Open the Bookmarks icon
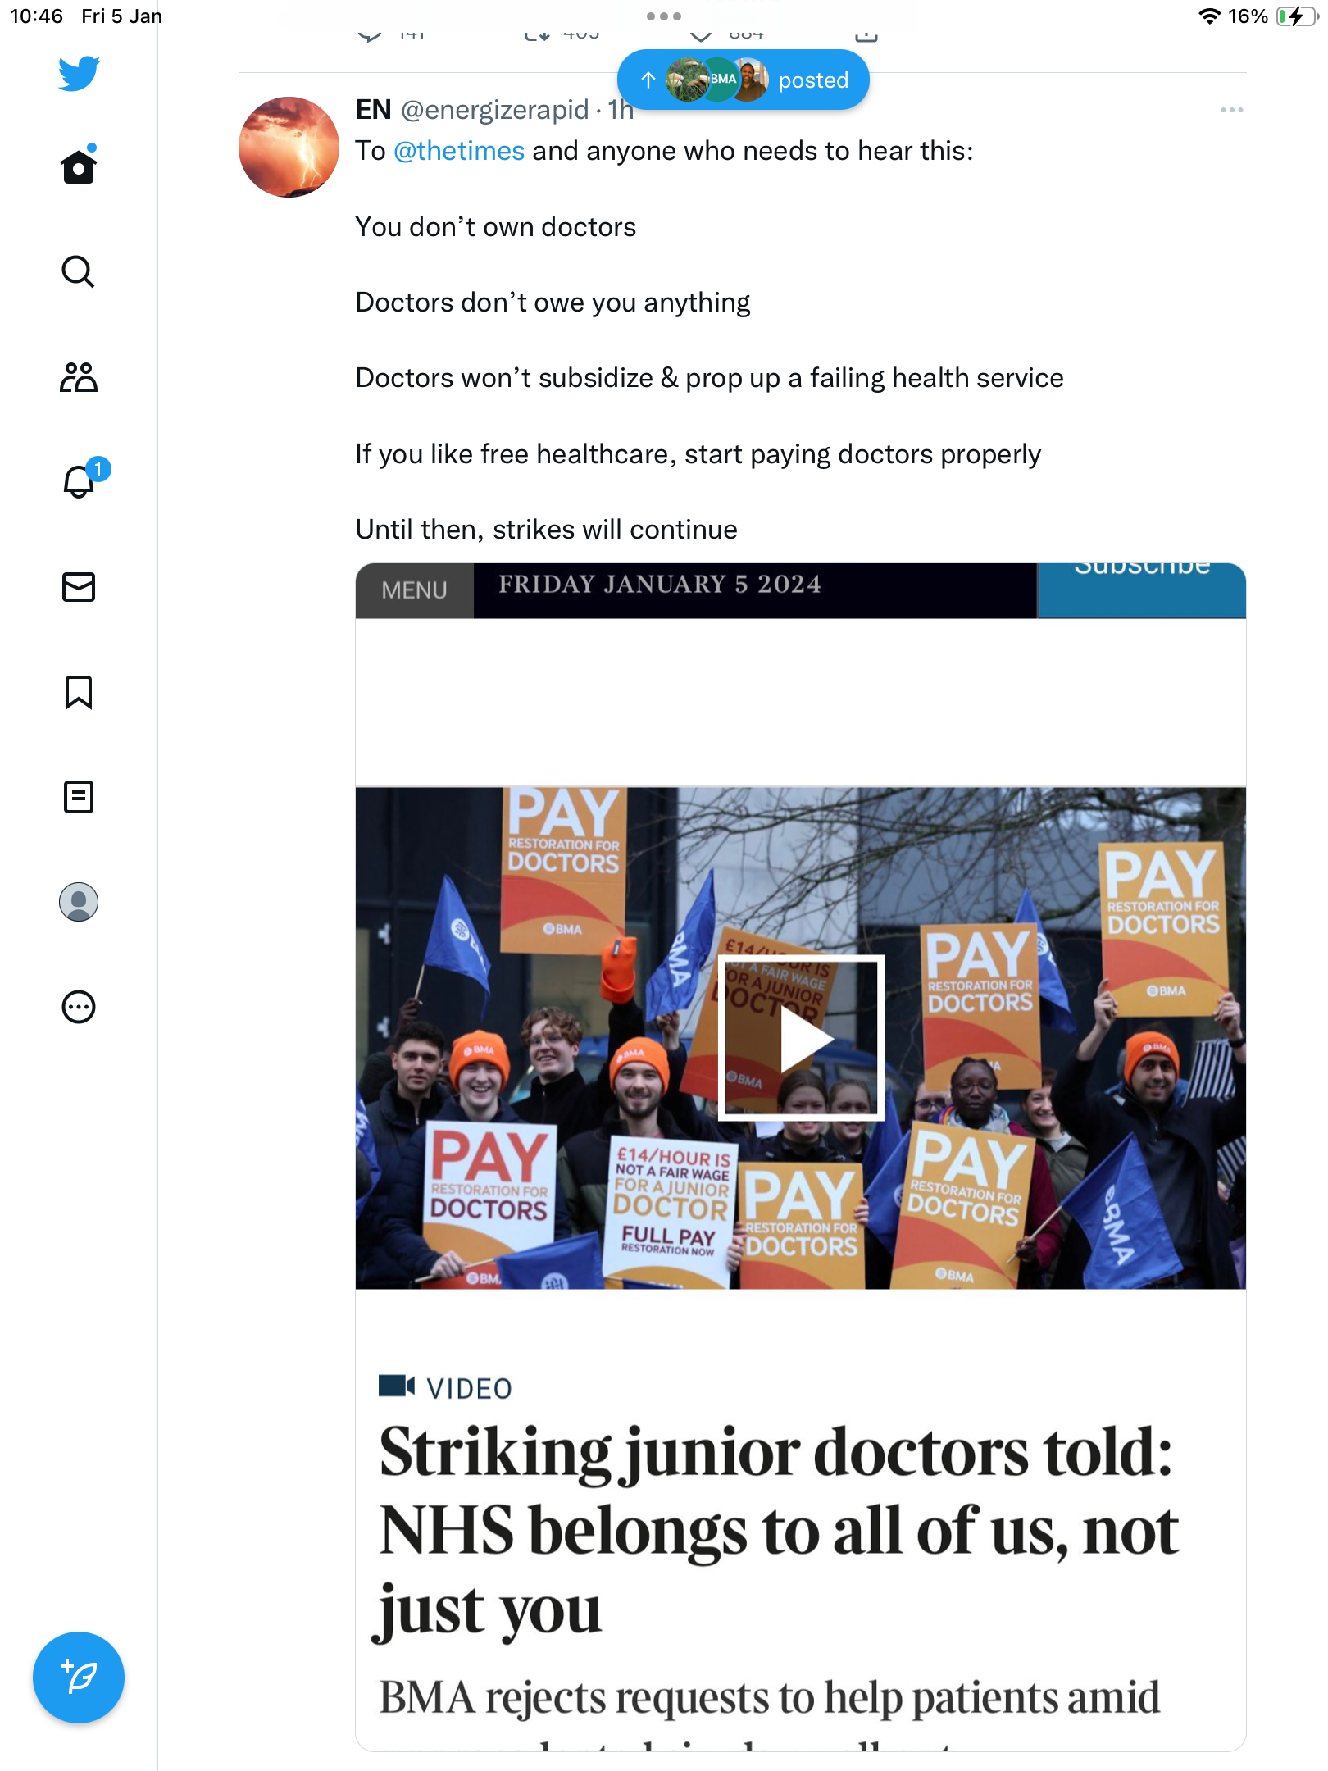Screen dimensions: 1328x1771 [79, 692]
